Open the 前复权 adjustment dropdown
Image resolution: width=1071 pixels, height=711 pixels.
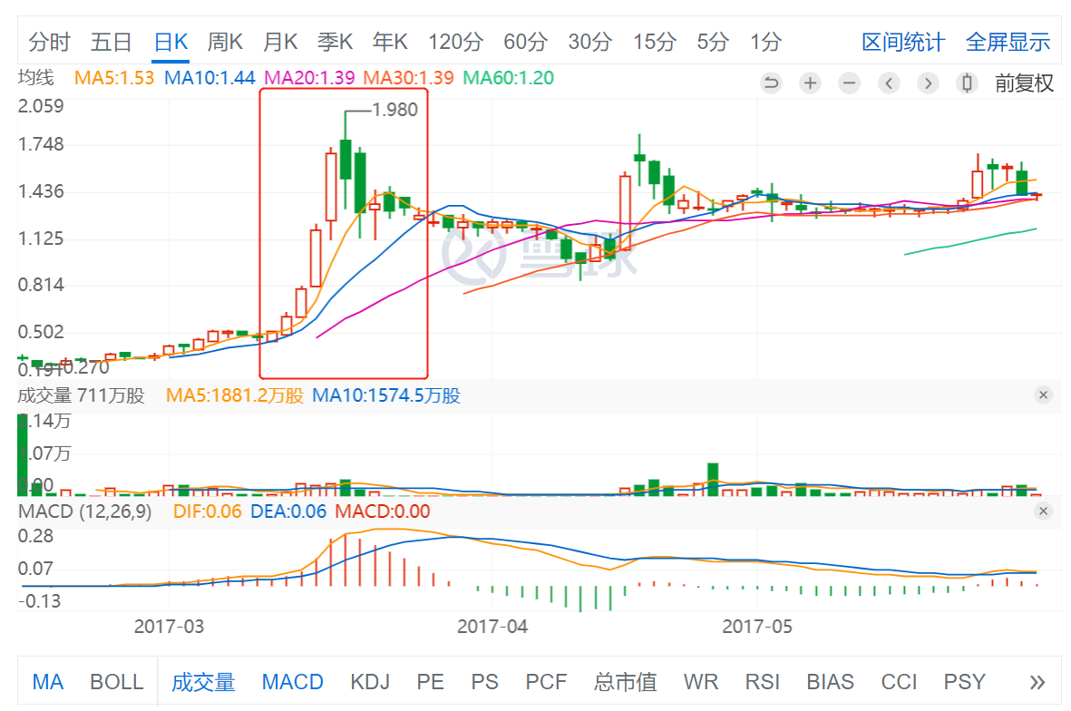pos(1025,83)
